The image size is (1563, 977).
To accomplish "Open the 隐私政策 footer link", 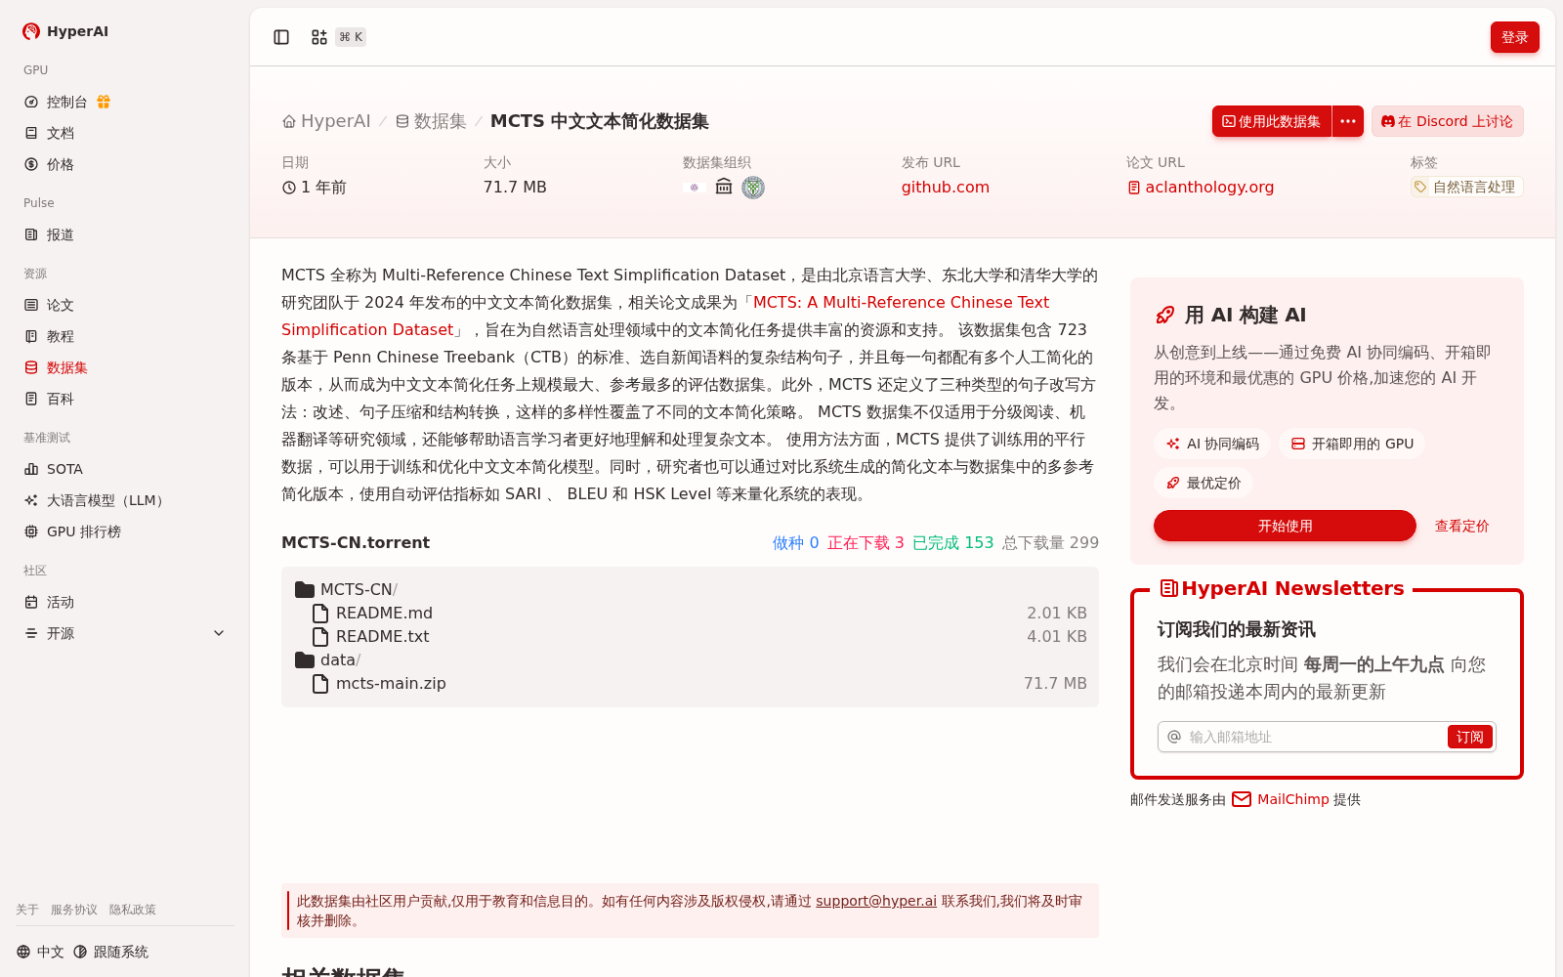I will (133, 910).
